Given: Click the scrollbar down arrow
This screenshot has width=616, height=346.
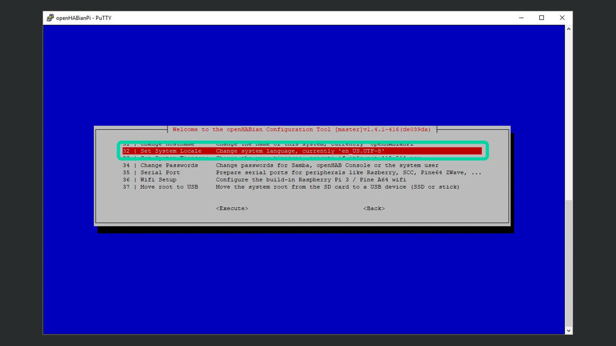Looking at the screenshot, I should [569, 331].
